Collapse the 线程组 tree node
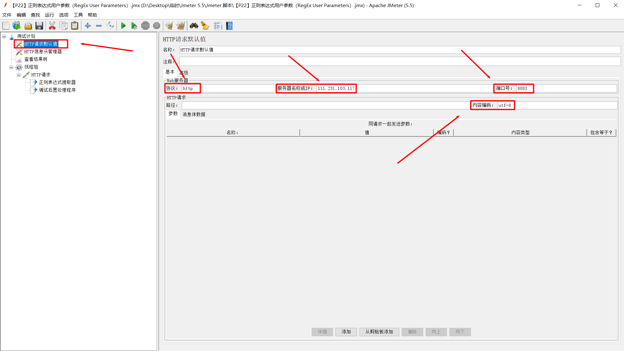624x351 pixels. coord(11,67)
